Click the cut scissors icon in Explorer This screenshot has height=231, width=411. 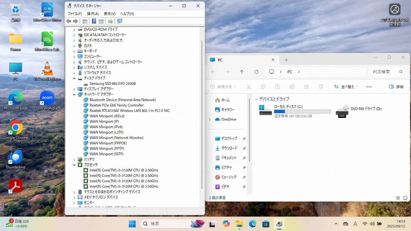click(249, 87)
